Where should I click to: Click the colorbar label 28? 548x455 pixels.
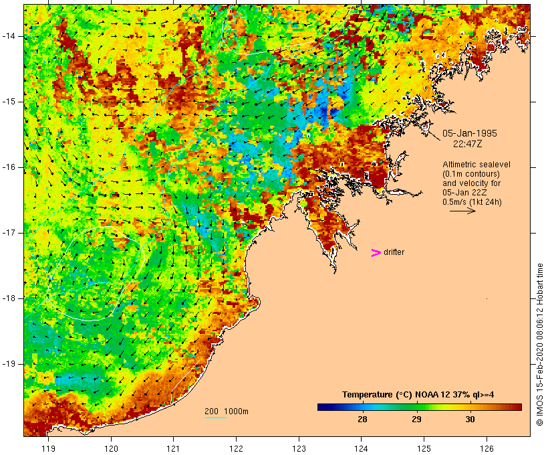362,419
